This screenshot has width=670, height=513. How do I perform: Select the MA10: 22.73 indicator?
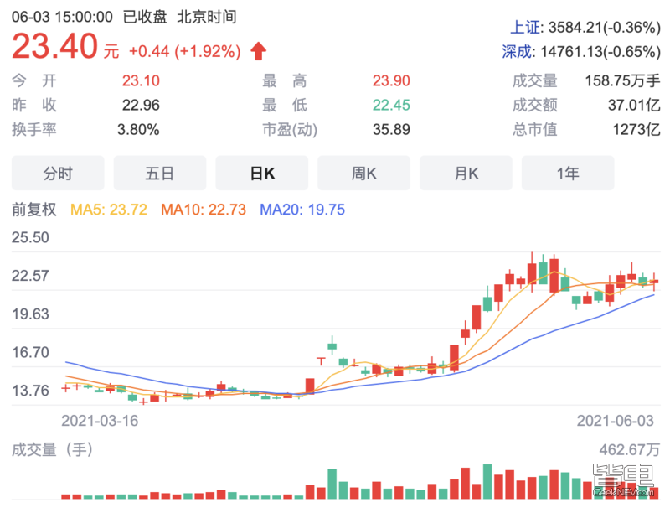point(204,210)
